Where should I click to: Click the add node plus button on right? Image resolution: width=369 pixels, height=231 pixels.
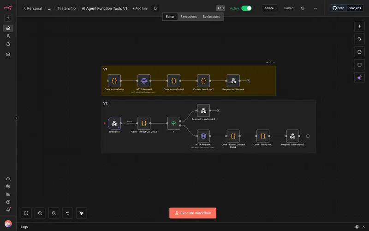[x=359, y=26]
